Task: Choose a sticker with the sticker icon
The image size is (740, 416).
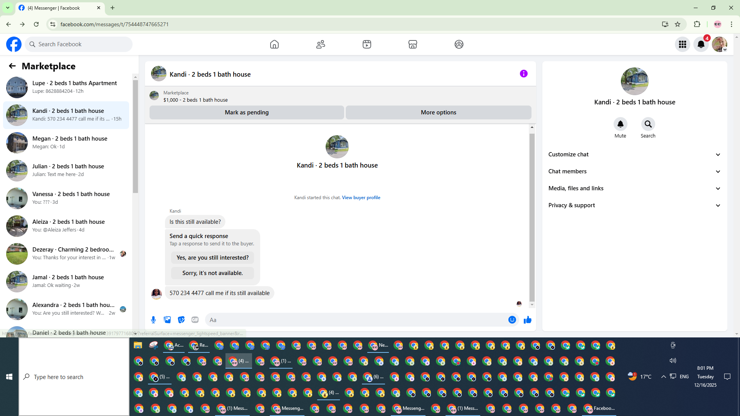Action: pos(181,320)
